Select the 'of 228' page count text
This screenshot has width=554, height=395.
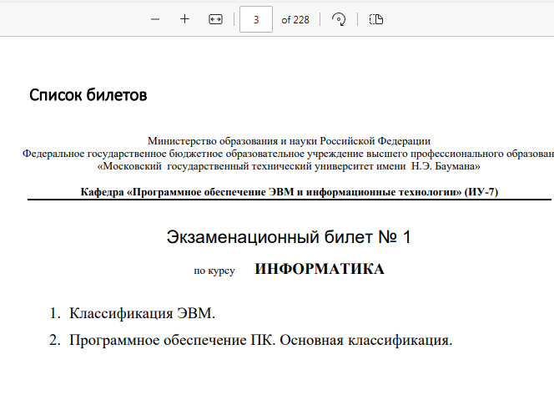[295, 20]
